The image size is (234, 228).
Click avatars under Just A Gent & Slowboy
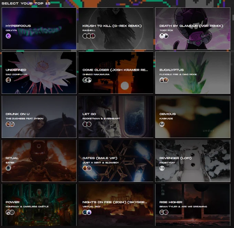coord(87,168)
